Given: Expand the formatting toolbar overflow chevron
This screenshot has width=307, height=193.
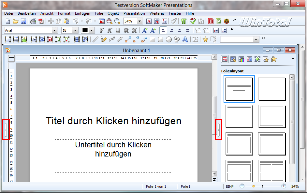Looking at the screenshot, I should [x=232, y=29].
